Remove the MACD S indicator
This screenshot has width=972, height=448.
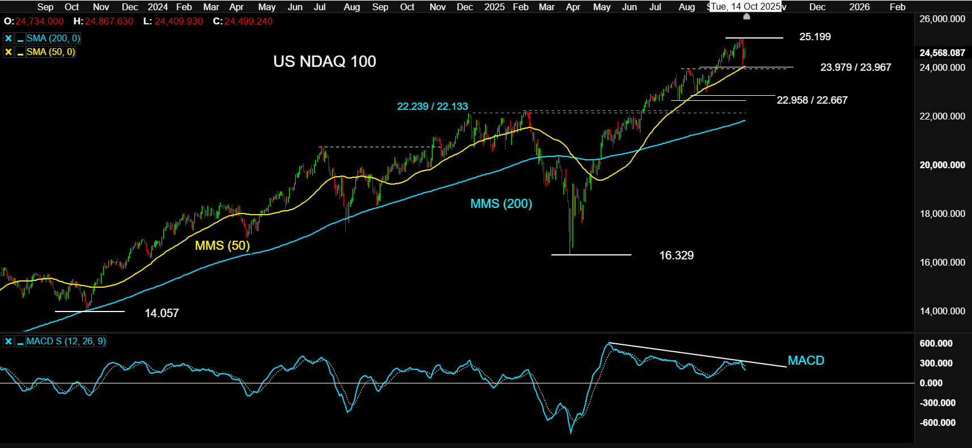pos(9,342)
